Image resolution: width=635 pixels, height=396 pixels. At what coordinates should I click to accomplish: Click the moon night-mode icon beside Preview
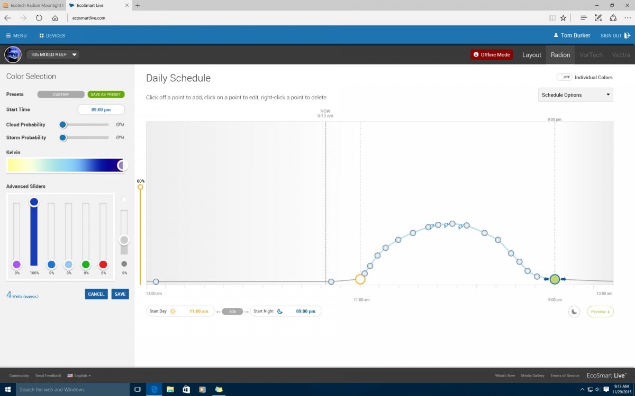point(575,312)
